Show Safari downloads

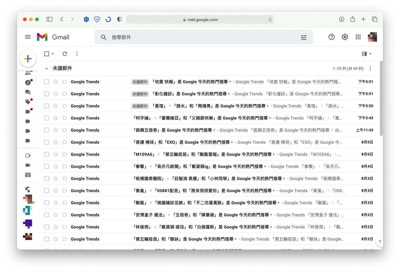tap(342, 19)
